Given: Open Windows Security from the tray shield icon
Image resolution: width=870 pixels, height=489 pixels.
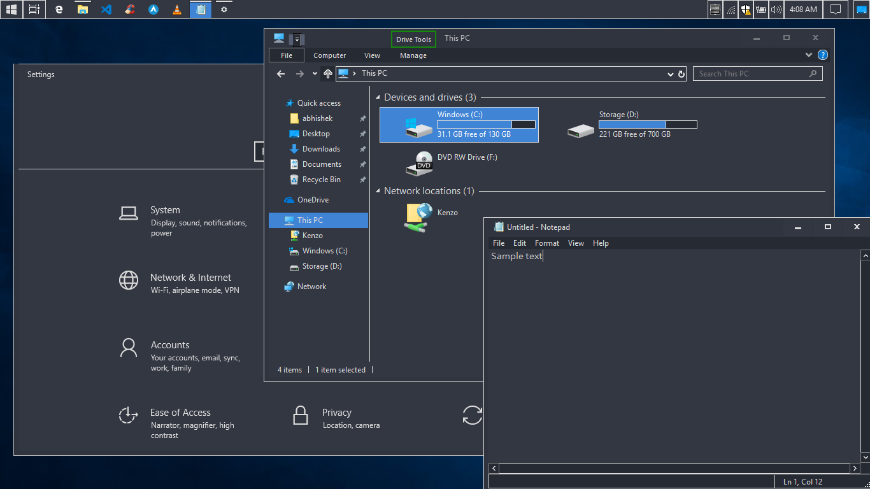Looking at the screenshot, I should tap(745, 9).
